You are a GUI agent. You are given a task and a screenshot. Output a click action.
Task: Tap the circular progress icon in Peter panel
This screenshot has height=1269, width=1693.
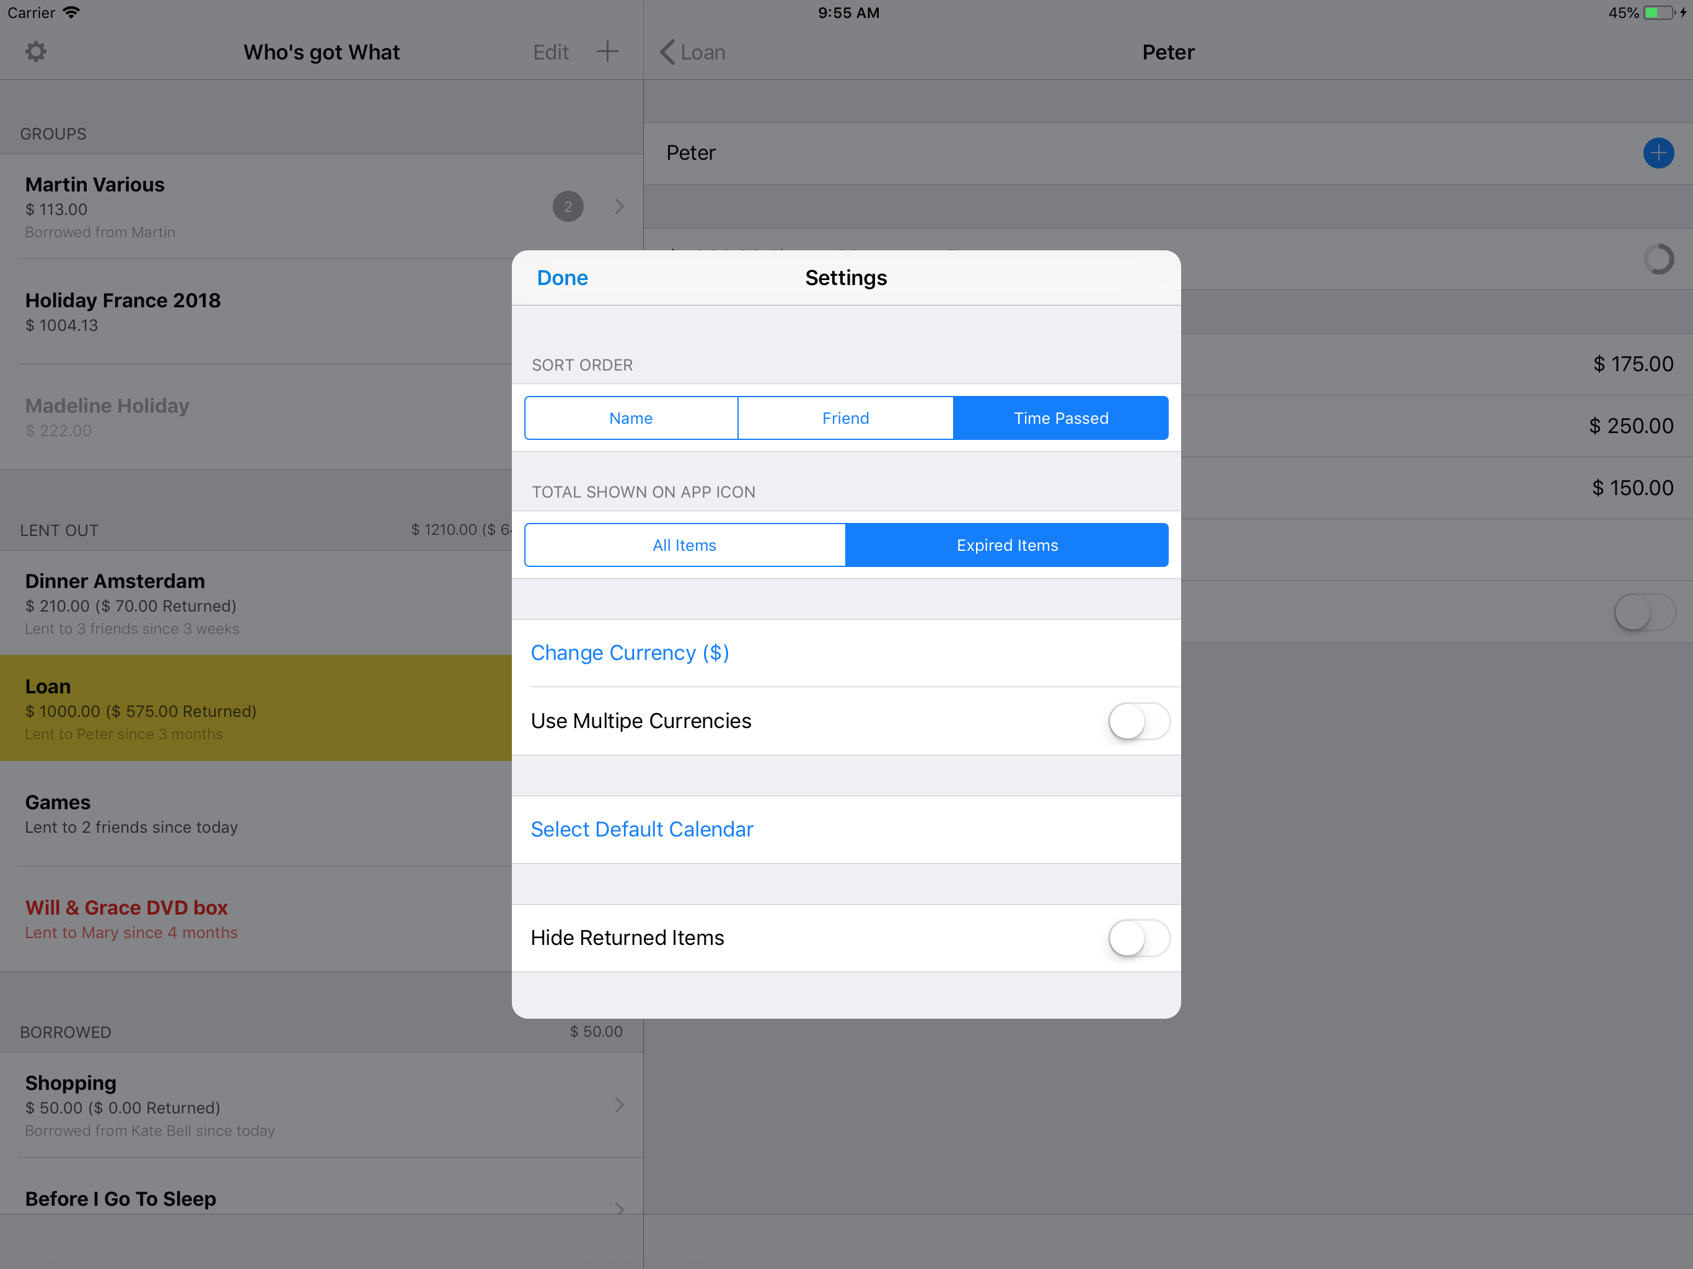[1658, 259]
